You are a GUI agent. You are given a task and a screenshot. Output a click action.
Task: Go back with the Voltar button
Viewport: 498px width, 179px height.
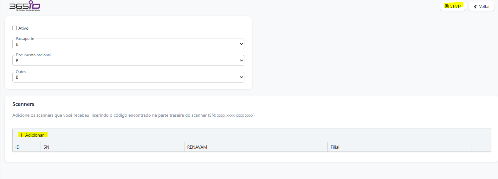coord(482,6)
